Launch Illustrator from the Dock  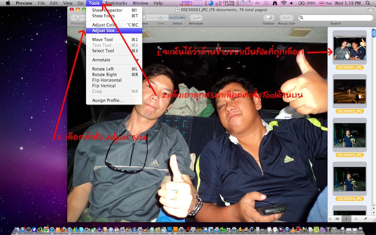(x=175, y=229)
